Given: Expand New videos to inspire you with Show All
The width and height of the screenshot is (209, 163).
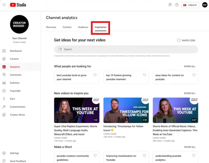Looking at the screenshot, I should (189, 93).
